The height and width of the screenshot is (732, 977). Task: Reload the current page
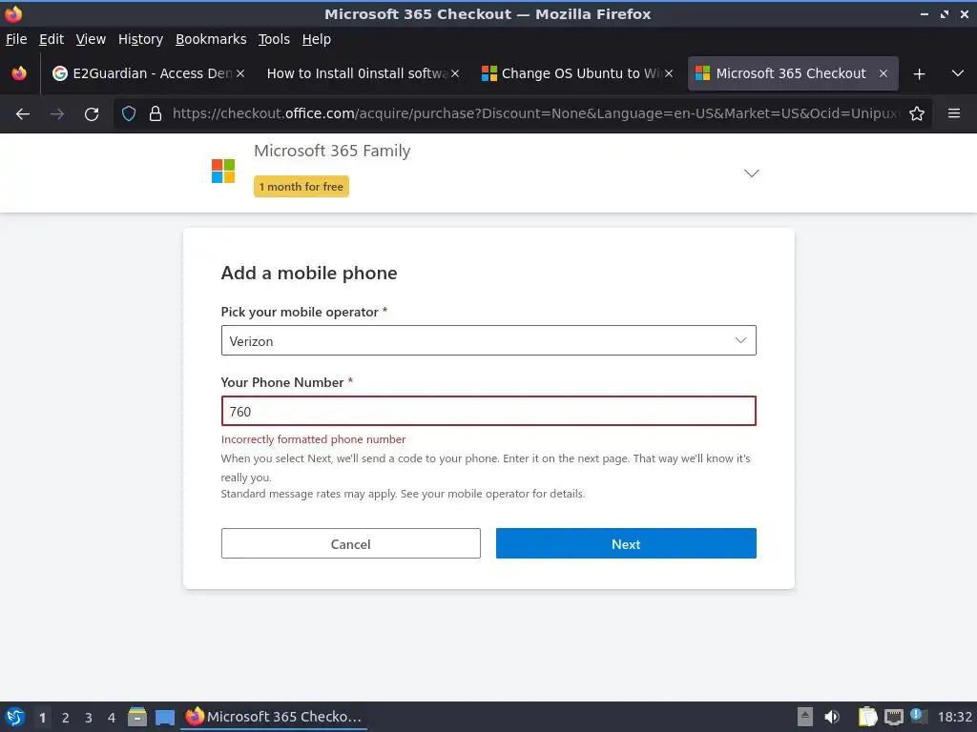click(92, 114)
